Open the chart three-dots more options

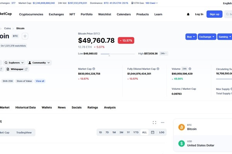pyautogui.click(x=162, y=122)
